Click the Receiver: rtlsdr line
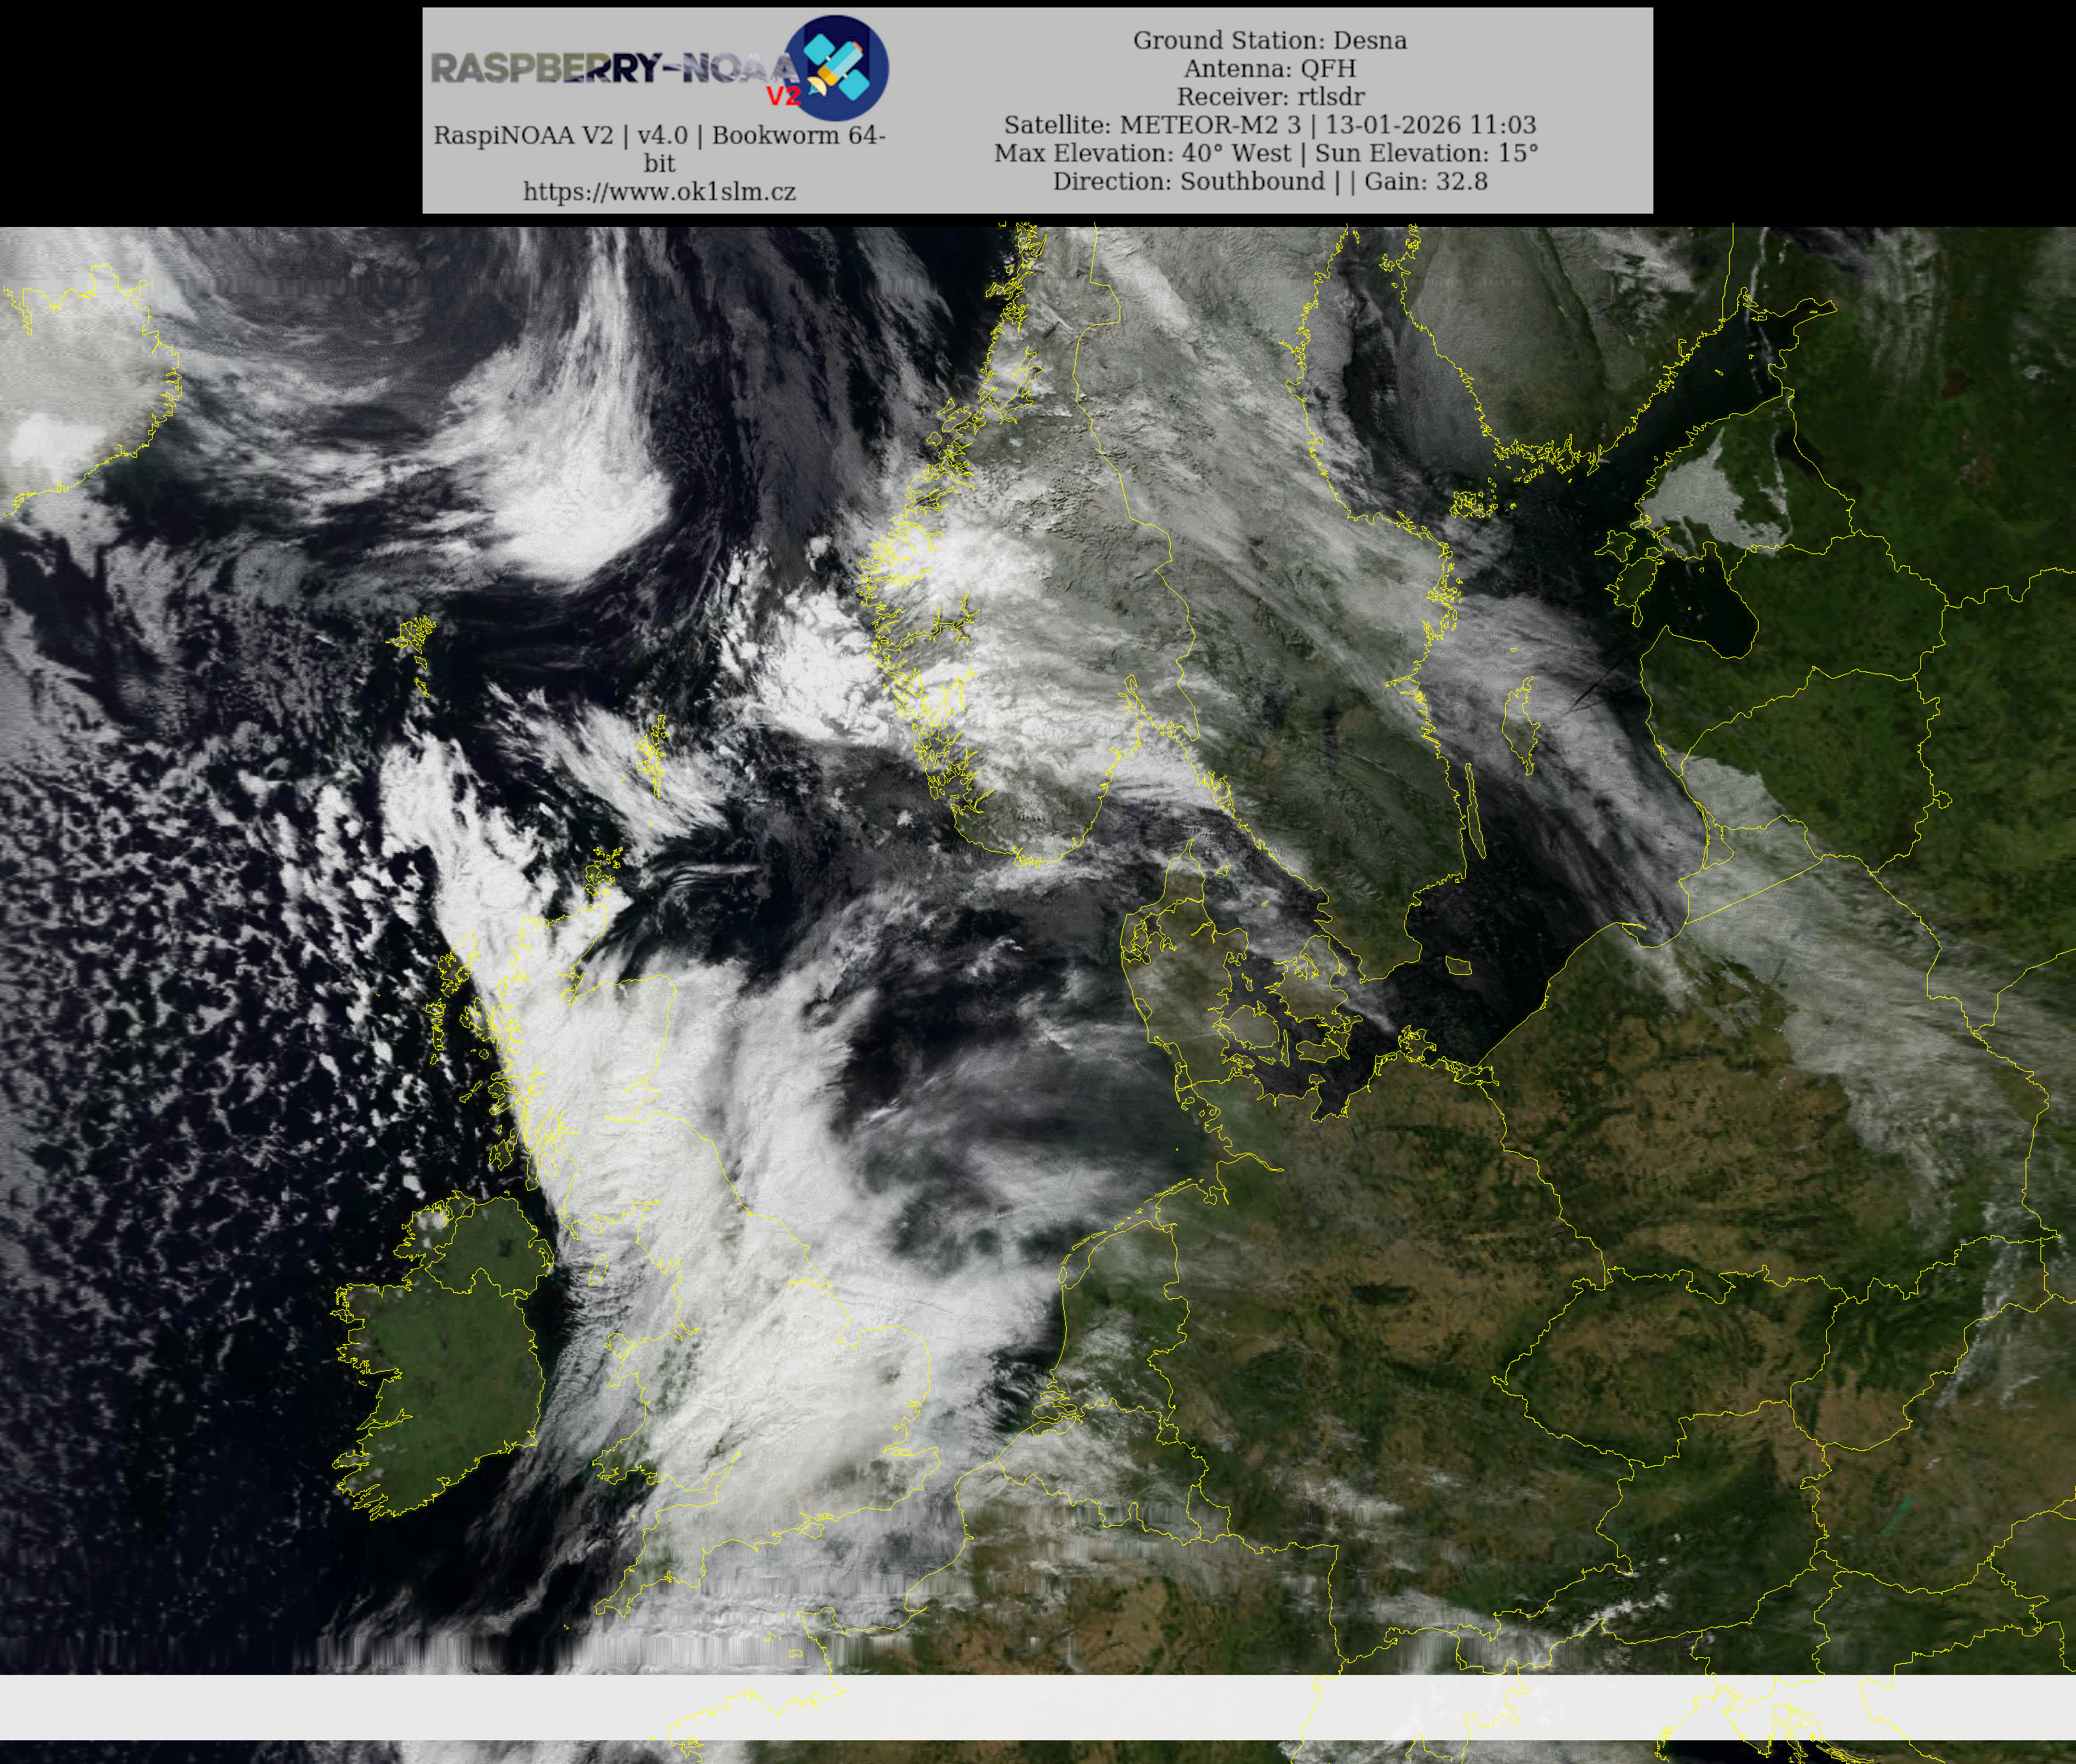Viewport: 2076px width, 1764px height. click(x=1269, y=97)
